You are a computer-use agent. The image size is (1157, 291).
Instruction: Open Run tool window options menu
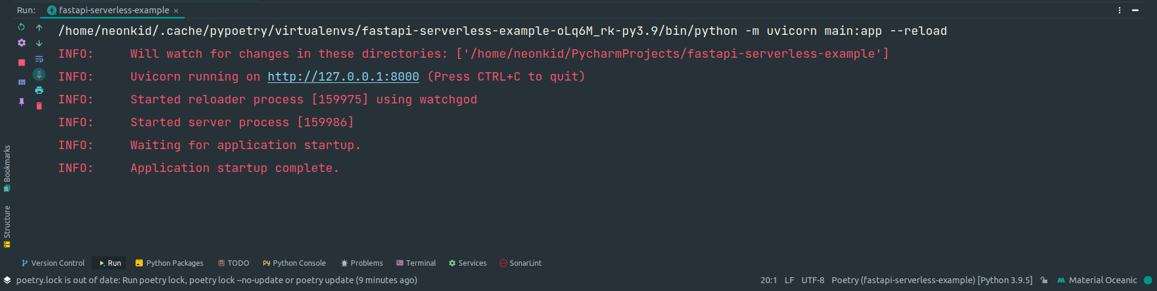pos(1120,10)
